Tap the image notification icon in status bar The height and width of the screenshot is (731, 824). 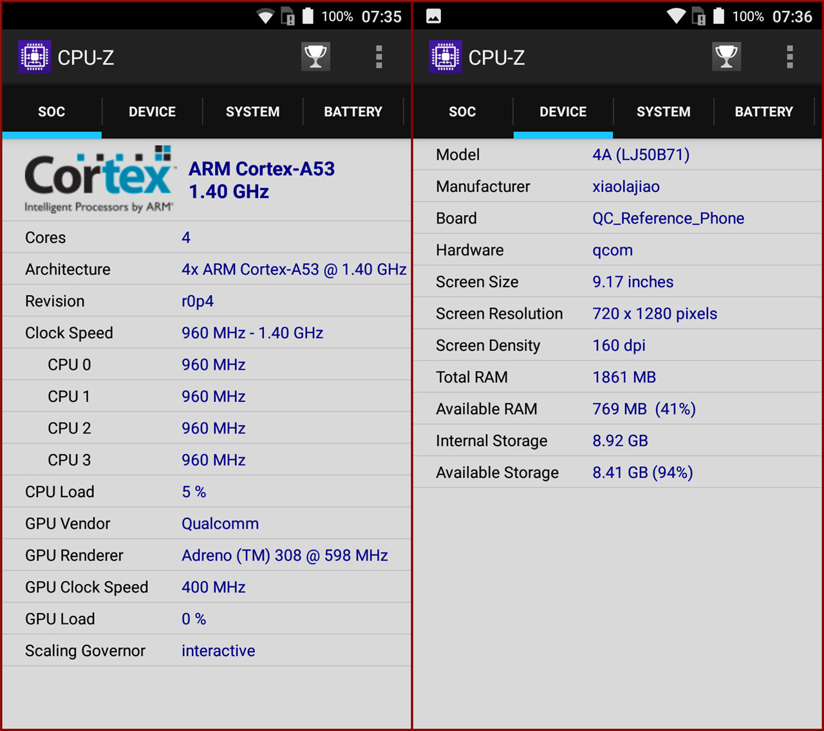tap(434, 16)
